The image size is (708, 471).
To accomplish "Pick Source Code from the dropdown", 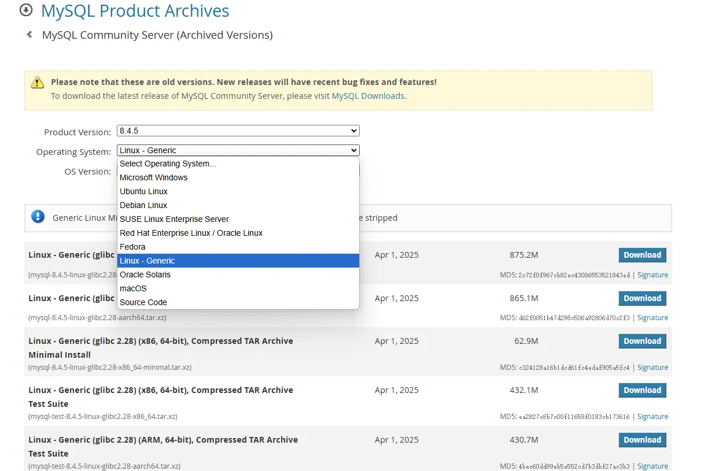I will click(143, 302).
